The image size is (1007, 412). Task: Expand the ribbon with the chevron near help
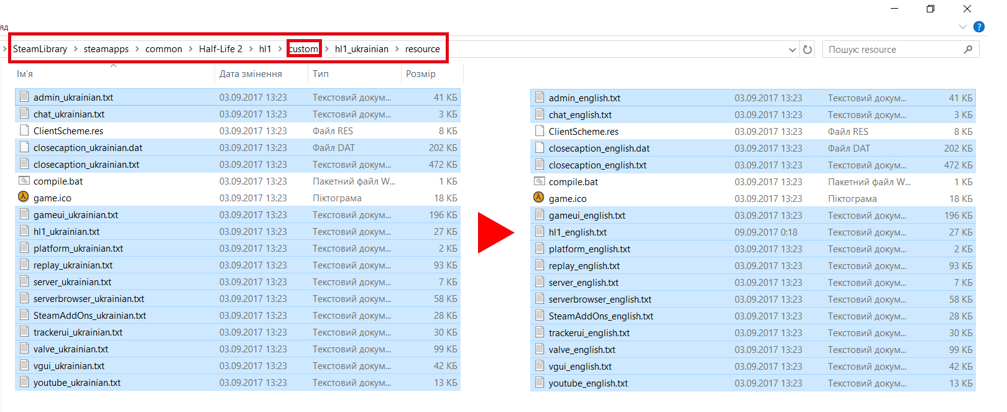click(962, 27)
